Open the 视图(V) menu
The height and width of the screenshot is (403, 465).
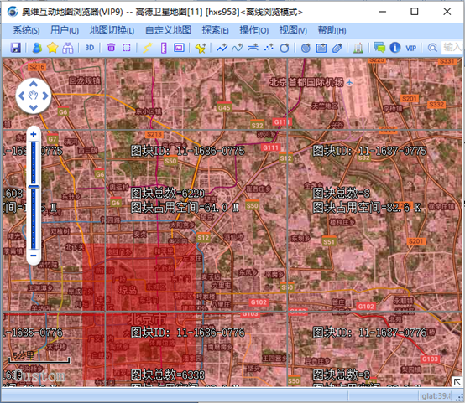[293, 30]
